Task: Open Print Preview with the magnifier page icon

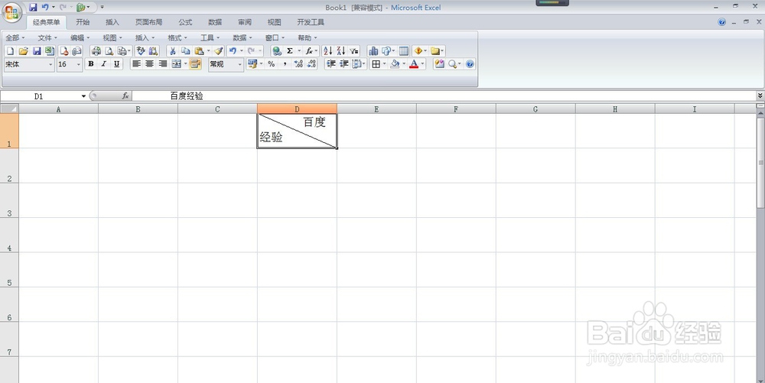Action: click(109, 50)
